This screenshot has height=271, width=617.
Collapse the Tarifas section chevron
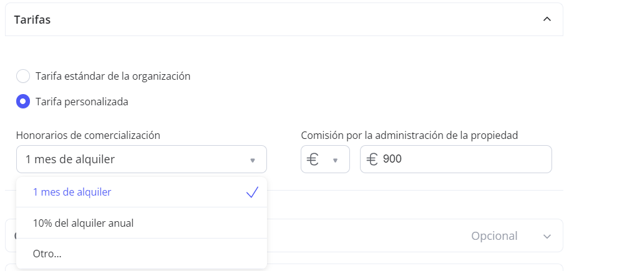[x=547, y=19]
